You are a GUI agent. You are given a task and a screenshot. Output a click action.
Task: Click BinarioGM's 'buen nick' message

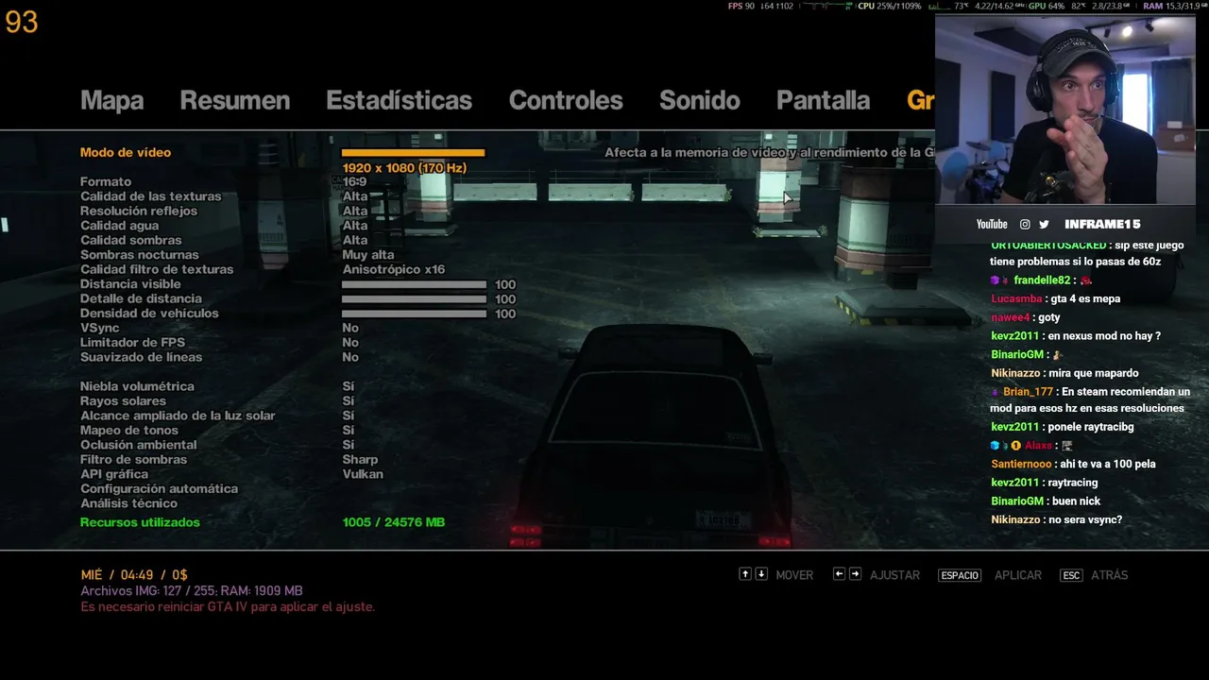tap(1046, 501)
